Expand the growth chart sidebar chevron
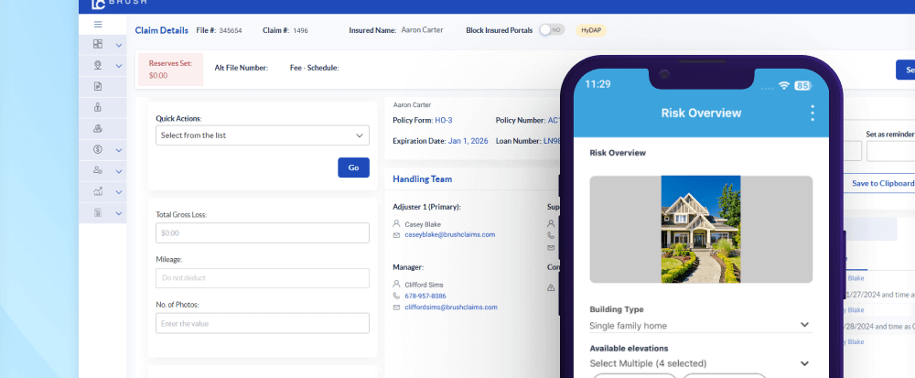Image resolution: width=915 pixels, height=378 pixels. click(x=118, y=192)
